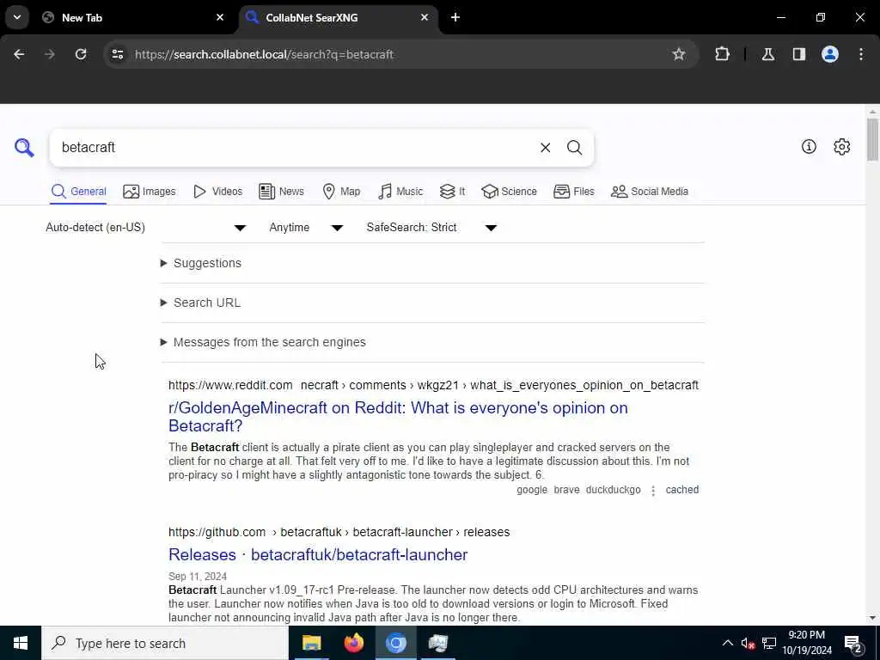
Task: Open the Anytime time range dropdown
Action: (306, 227)
